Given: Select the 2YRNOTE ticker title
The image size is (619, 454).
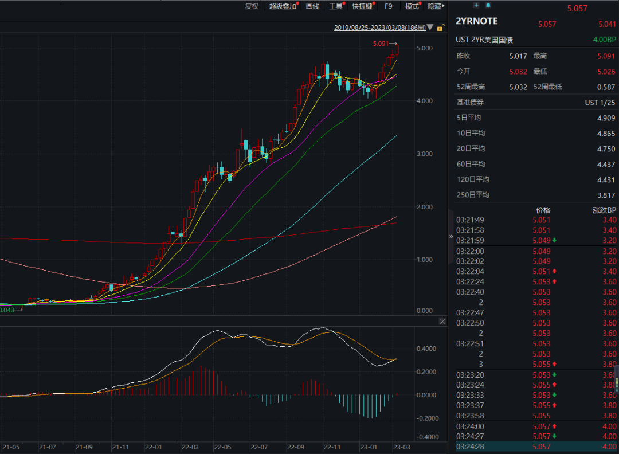Looking at the screenshot, I should click(477, 21).
